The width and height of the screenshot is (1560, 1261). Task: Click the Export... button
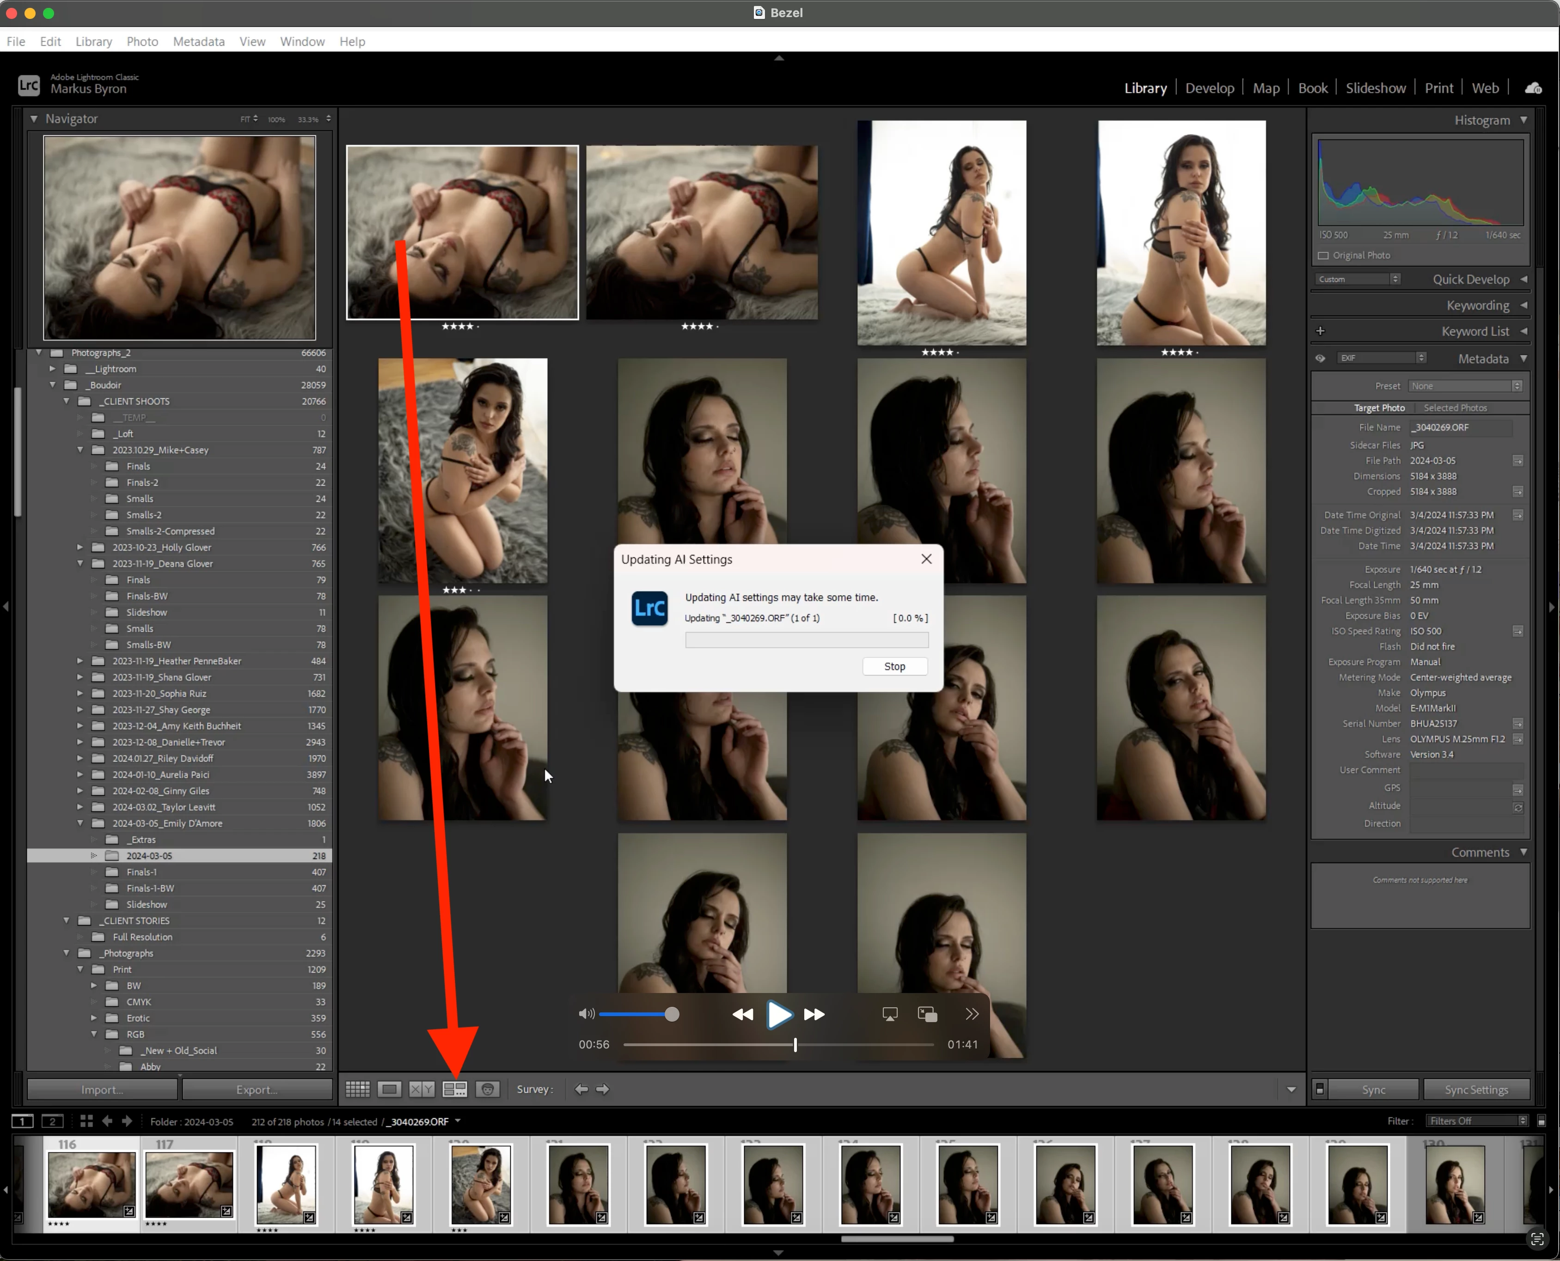(x=257, y=1089)
